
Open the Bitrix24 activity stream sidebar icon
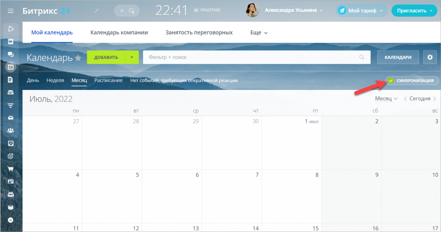click(11, 29)
